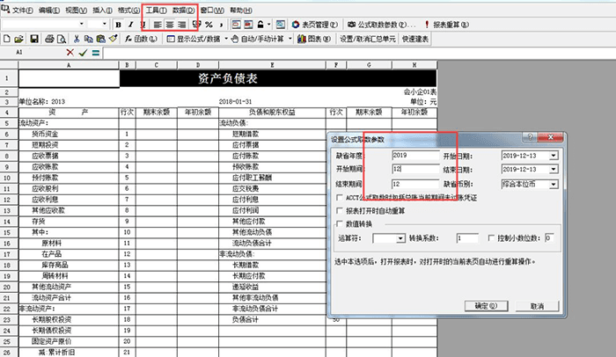Click 取消 button in dialog
Image resolution: width=616 pixels, height=357 pixels.
[537, 306]
